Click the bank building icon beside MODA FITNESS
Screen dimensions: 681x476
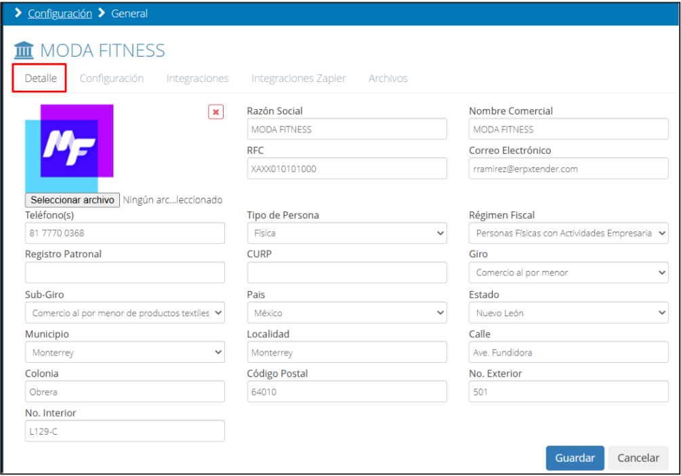[24, 50]
